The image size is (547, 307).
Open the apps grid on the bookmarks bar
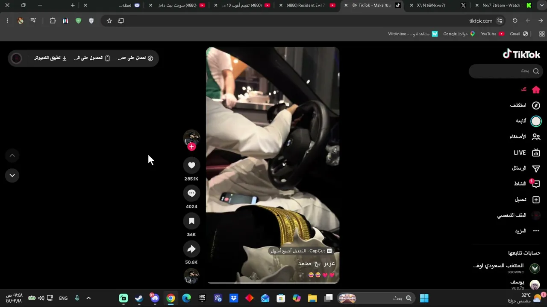click(542, 34)
